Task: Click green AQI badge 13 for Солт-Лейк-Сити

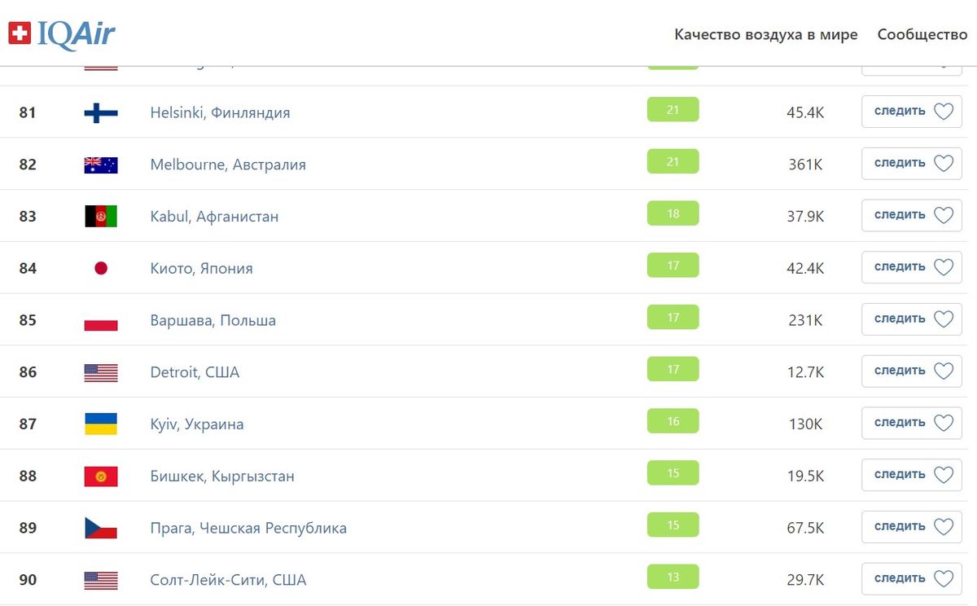Action: point(673,577)
